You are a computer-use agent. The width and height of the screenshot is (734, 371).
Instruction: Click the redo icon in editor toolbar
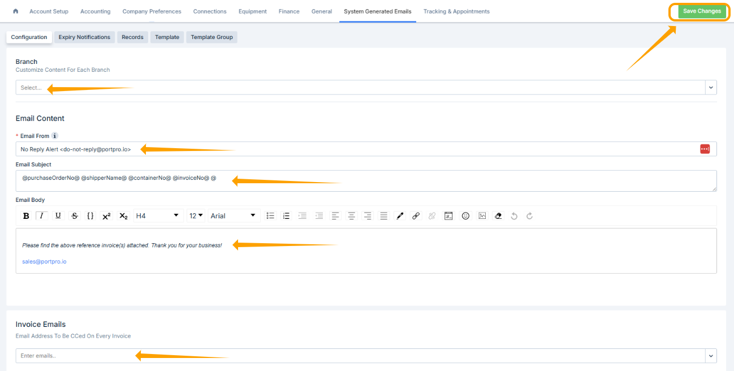coord(530,216)
